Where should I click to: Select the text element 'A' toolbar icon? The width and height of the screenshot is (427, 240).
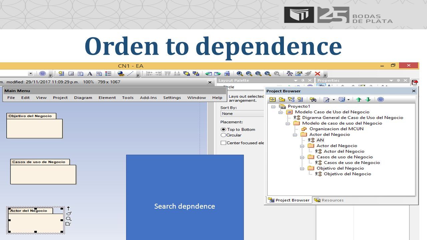click(90, 74)
